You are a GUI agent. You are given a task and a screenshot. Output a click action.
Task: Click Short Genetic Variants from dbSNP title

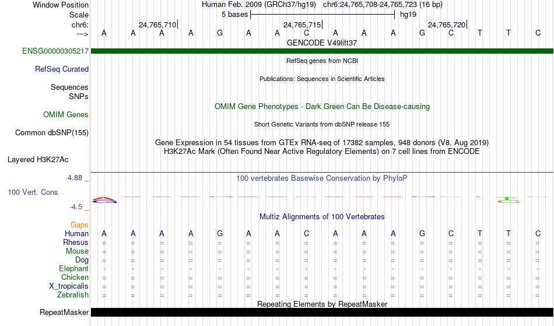pyautogui.click(x=322, y=124)
